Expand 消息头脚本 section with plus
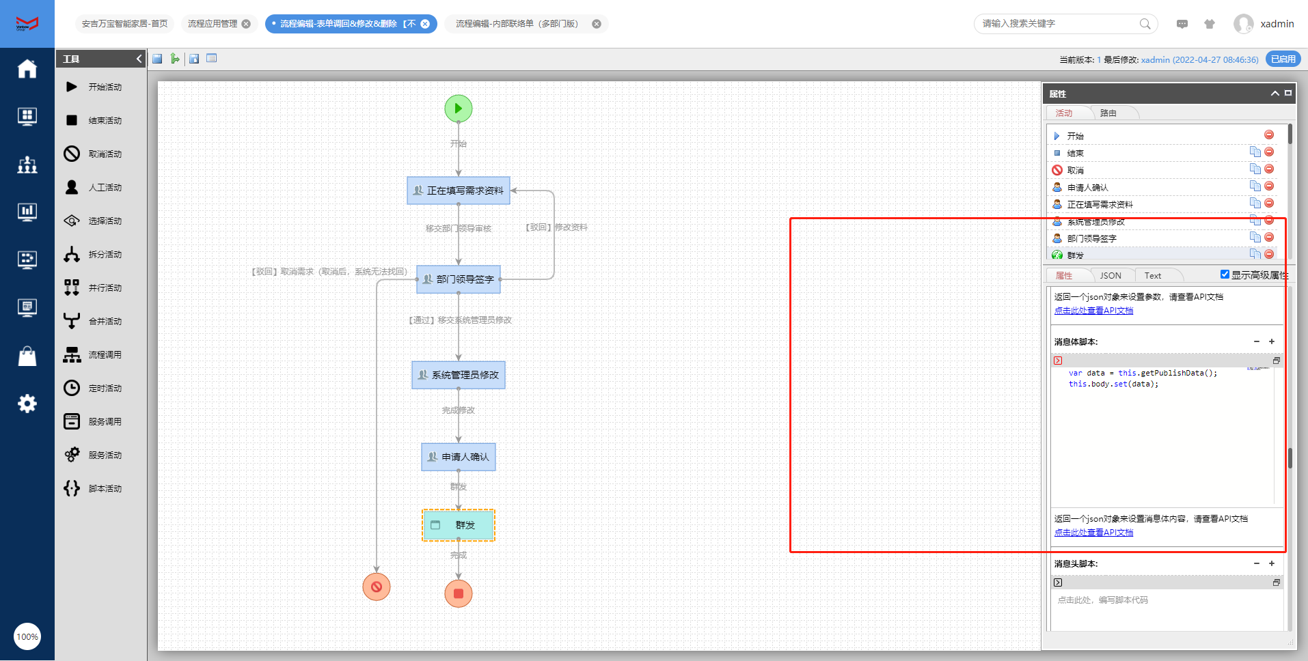1308x661 pixels. click(x=1272, y=563)
